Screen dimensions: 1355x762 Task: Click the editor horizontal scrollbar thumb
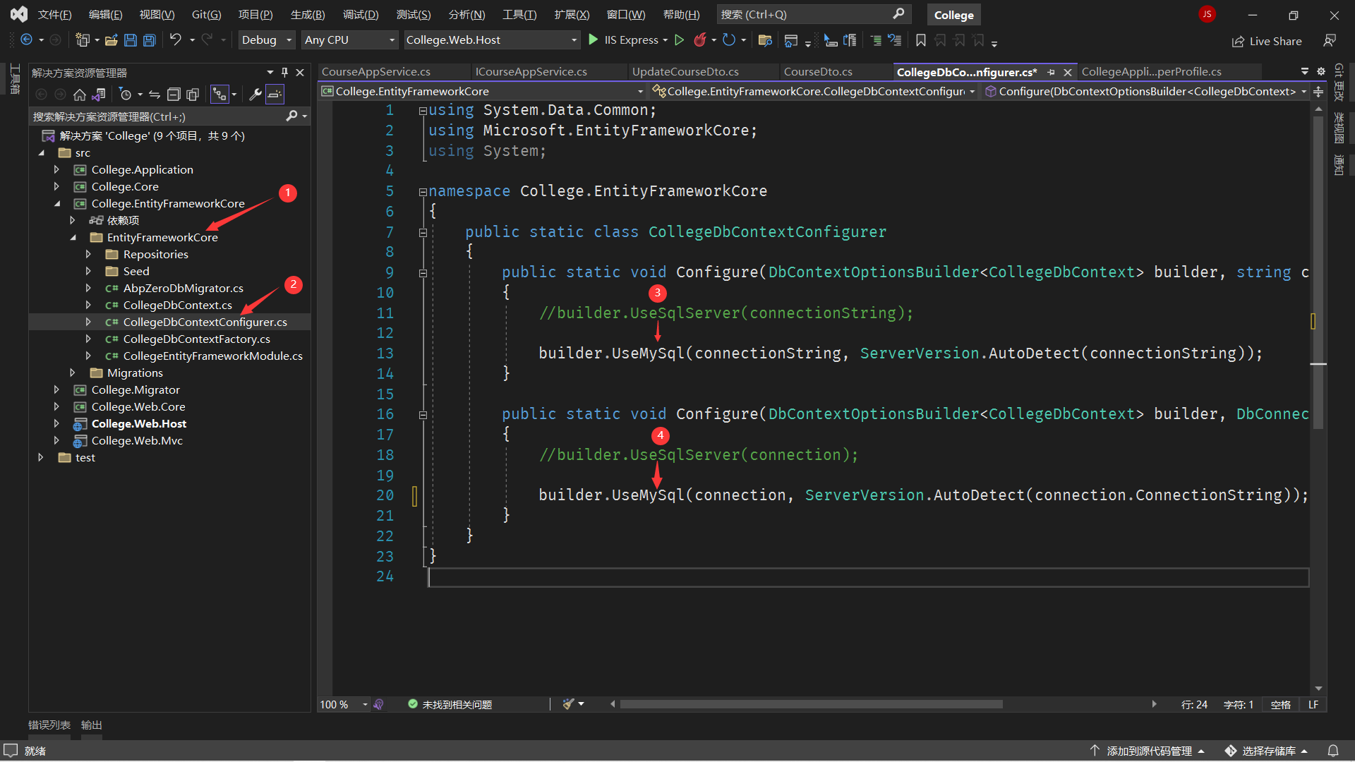click(x=812, y=704)
